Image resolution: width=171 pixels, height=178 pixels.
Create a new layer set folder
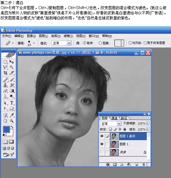pos(122,164)
